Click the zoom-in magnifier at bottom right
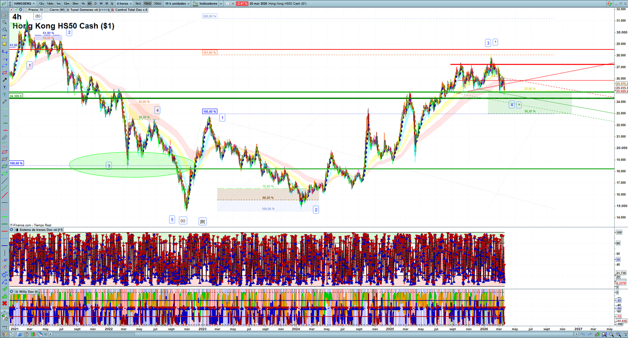628x338 pixels. coord(619,334)
